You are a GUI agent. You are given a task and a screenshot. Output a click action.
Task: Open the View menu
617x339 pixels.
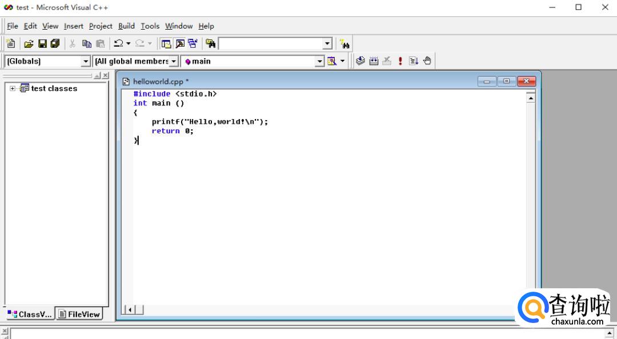click(50, 26)
